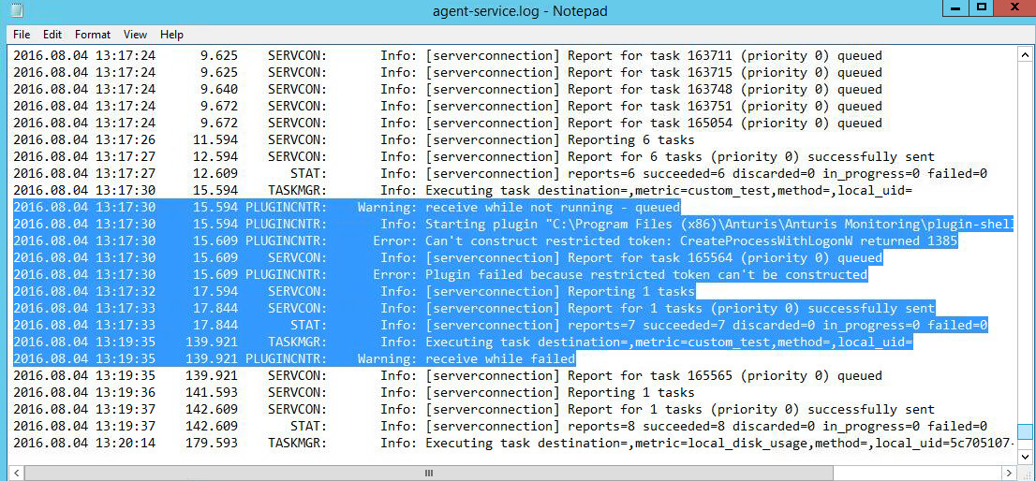Click the vertical scrollbar up arrow
This screenshot has height=481, width=1036.
[1025, 55]
